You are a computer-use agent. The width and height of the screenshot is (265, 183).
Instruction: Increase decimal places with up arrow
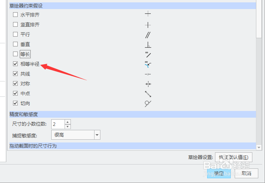[x=68, y=122]
